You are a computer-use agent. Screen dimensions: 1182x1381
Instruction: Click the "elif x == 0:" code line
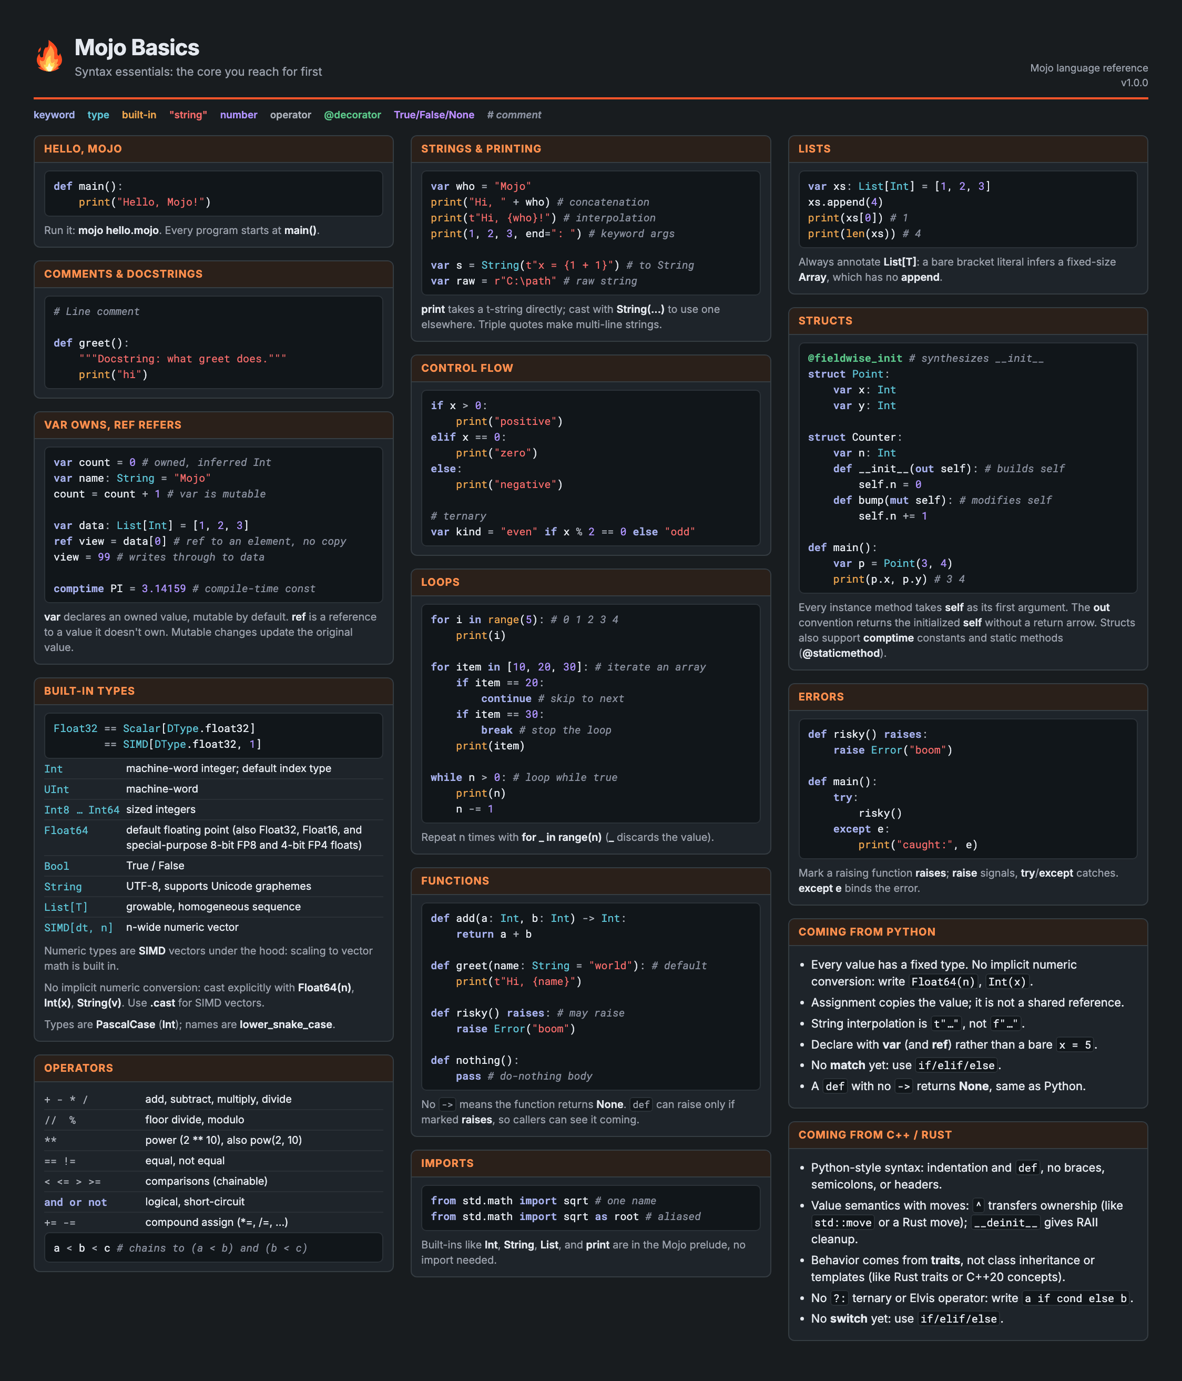click(x=468, y=437)
